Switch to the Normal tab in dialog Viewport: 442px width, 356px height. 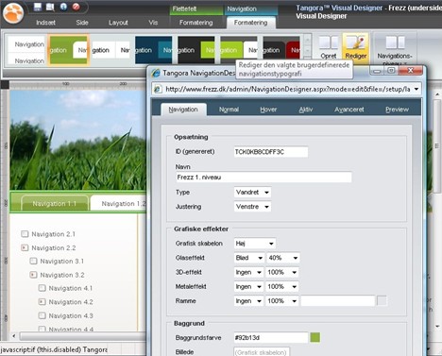tap(229, 110)
